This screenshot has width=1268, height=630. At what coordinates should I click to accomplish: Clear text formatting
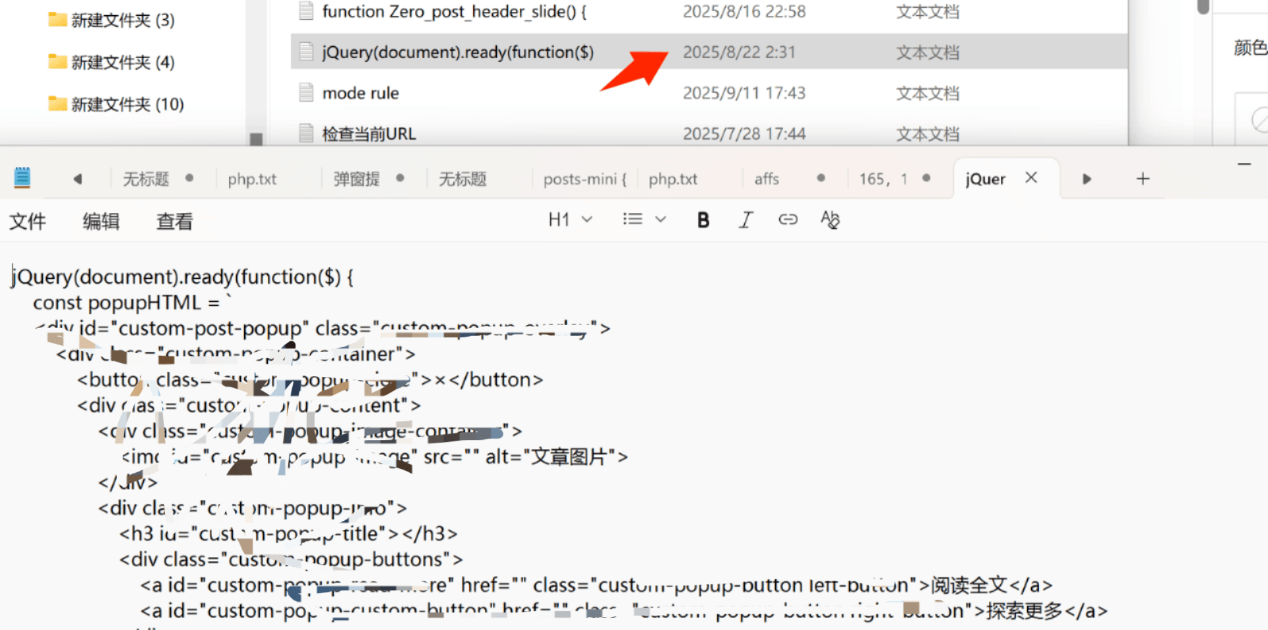tap(830, 220)
